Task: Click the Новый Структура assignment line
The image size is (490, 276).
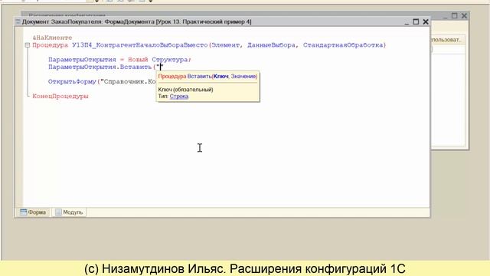Action: click(119, 60)
